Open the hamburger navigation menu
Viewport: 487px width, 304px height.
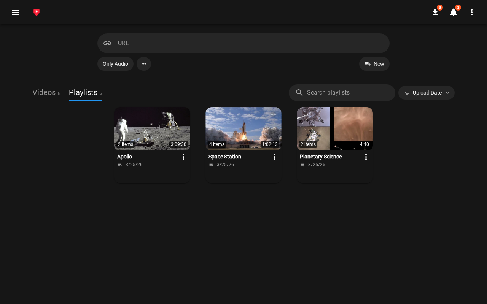pos(15,13)
